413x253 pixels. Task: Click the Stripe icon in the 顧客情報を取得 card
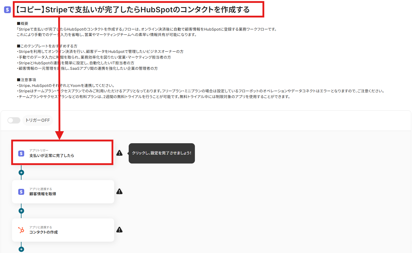click(21, 192)
